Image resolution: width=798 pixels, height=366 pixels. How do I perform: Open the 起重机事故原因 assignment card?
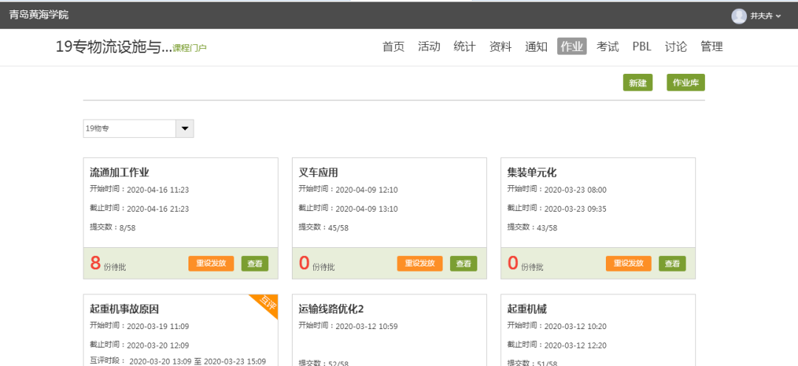click(x=124, y=309)
